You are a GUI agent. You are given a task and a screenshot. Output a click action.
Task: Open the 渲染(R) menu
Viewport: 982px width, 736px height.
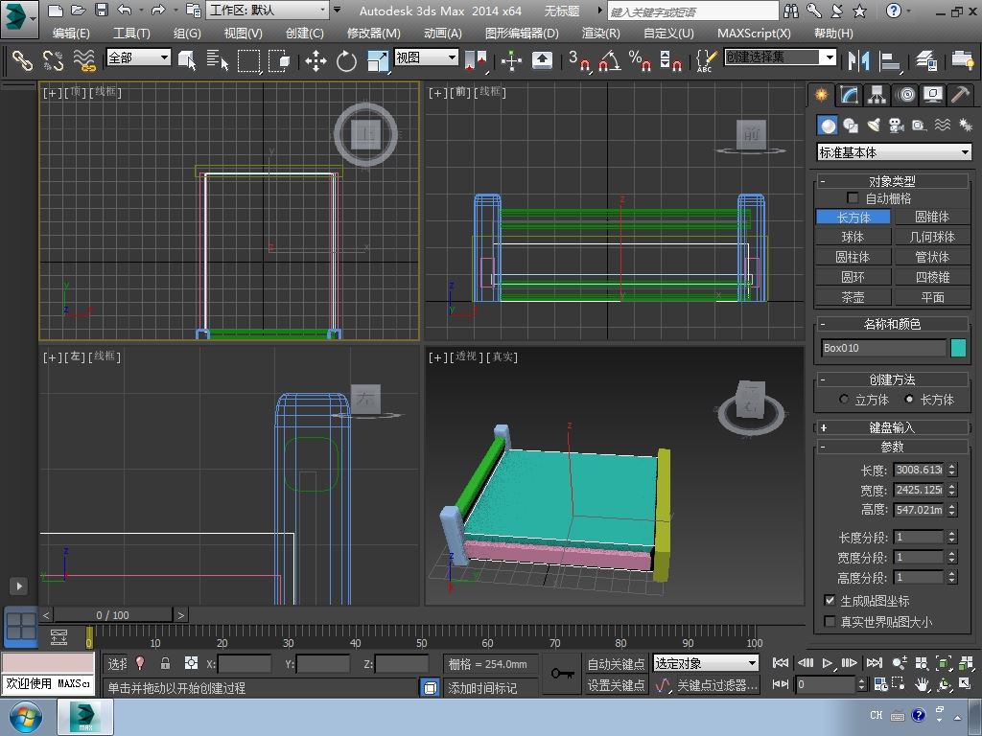pos(600,34)
